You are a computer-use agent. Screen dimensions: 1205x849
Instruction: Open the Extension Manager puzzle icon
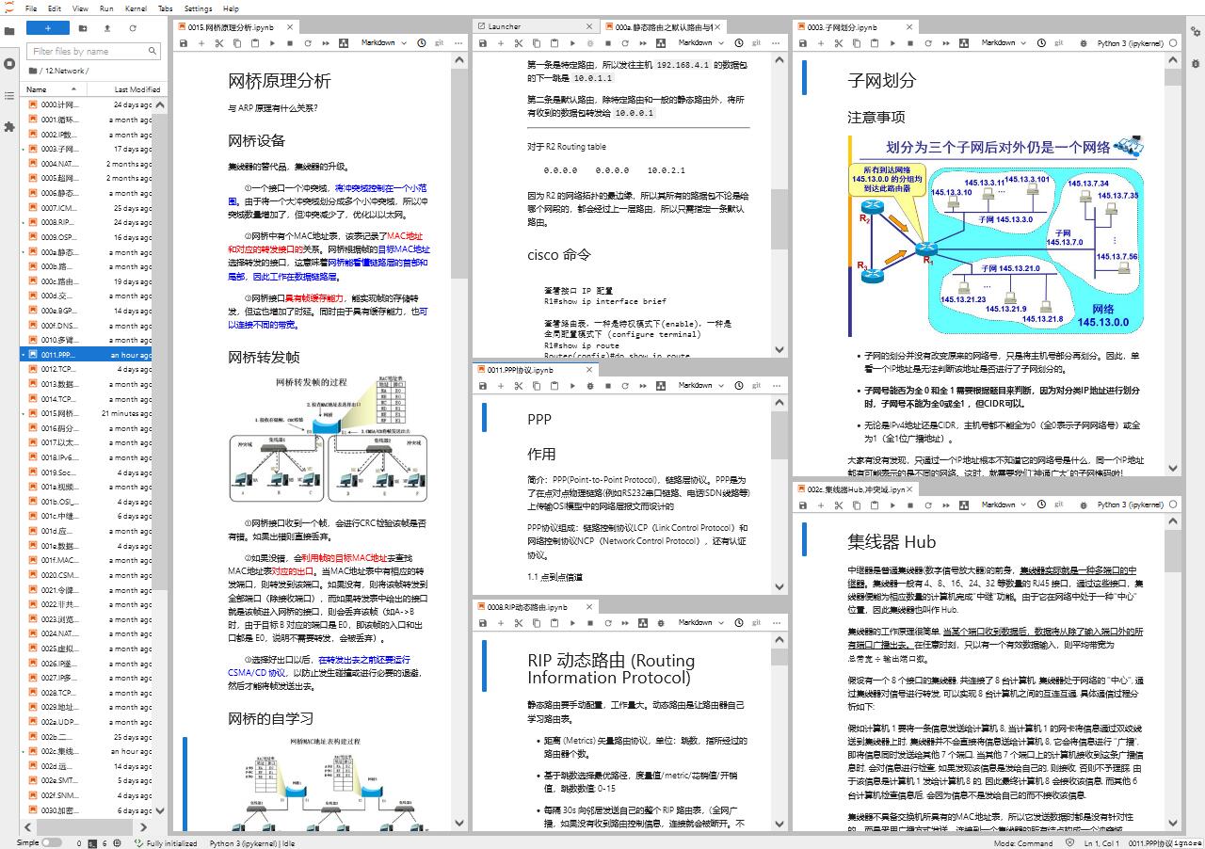click(9, 126)
